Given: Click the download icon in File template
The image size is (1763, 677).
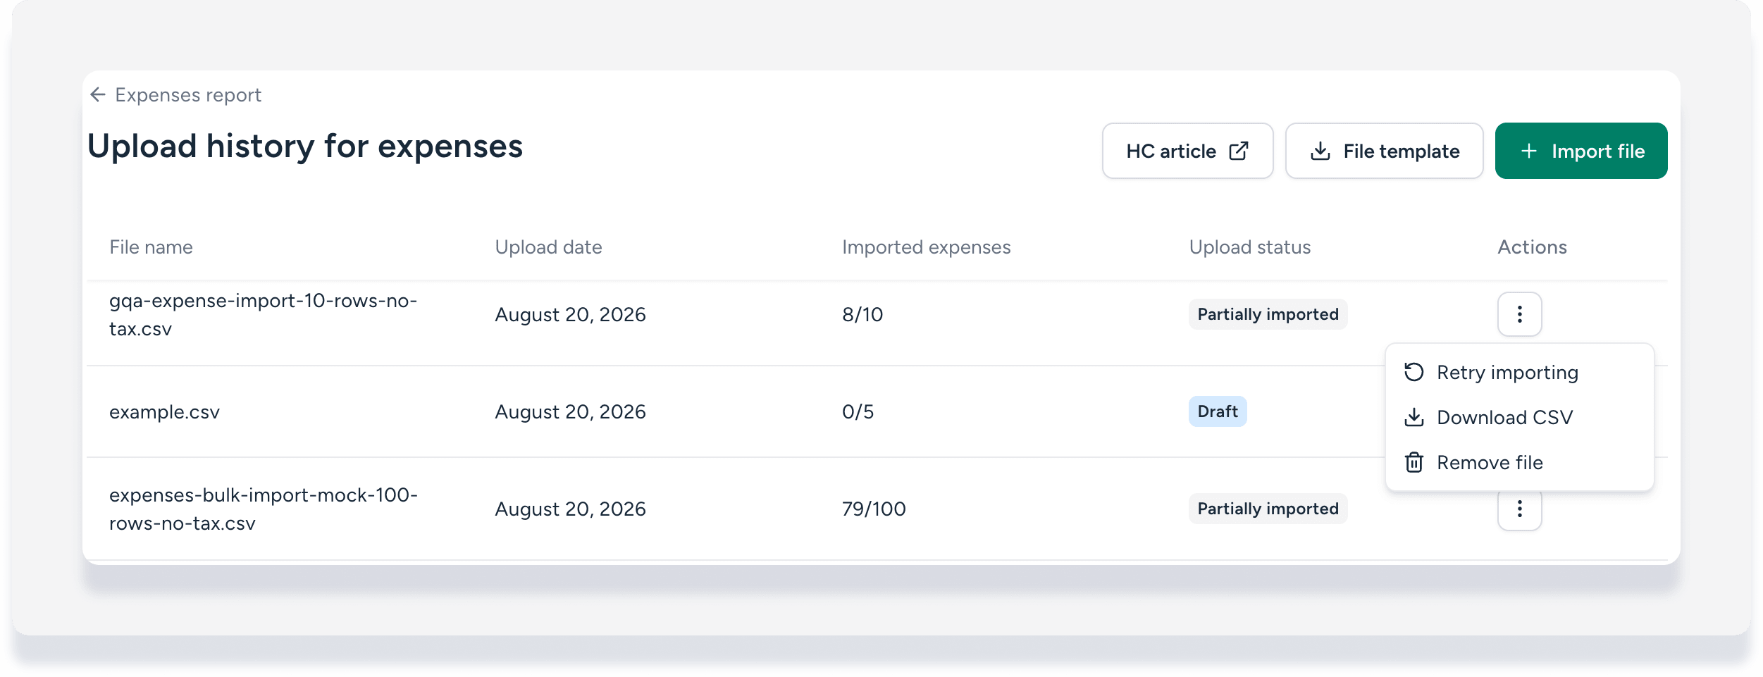Looking at the screenshot, I should [1320, 151].
